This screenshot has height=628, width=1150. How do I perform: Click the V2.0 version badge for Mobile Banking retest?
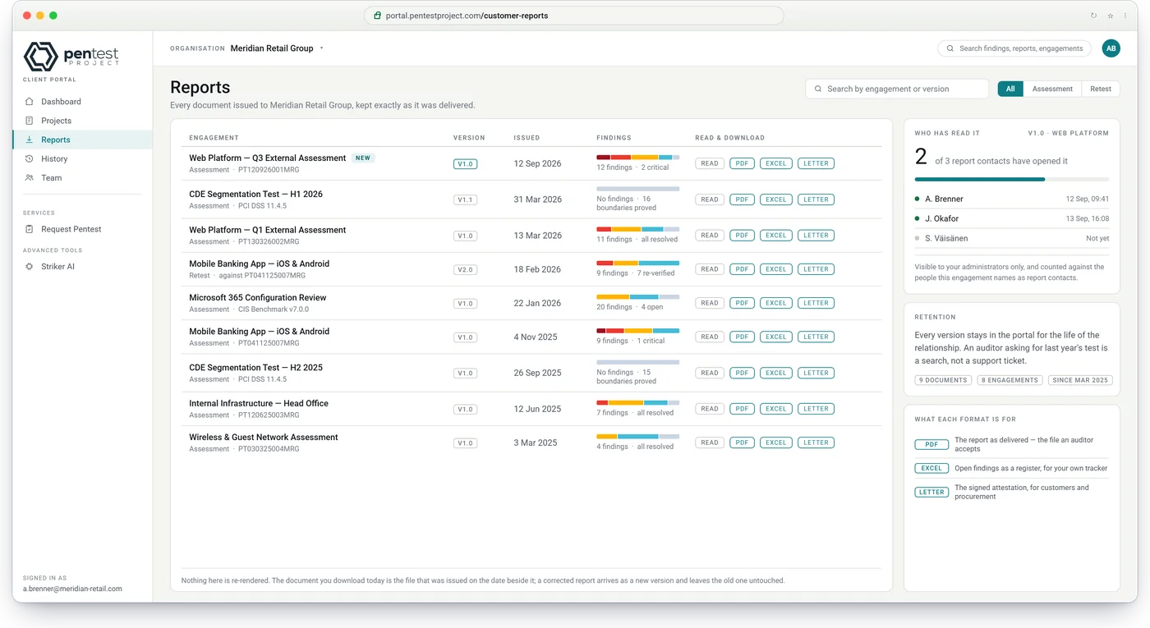point(466,269)
